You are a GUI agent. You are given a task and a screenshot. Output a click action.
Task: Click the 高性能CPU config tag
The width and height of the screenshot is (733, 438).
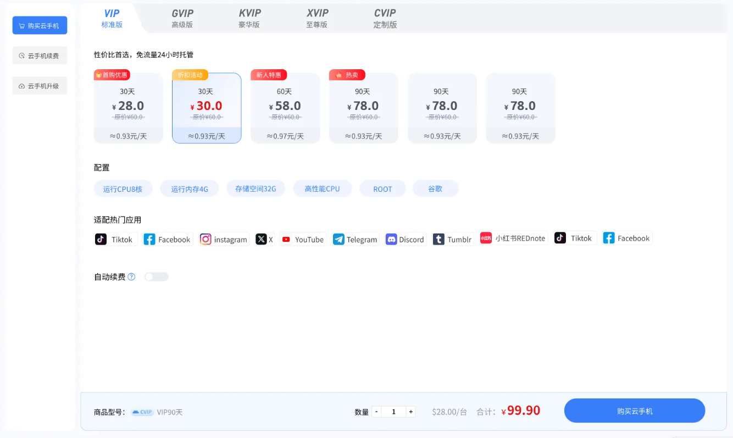coord(322,188)
